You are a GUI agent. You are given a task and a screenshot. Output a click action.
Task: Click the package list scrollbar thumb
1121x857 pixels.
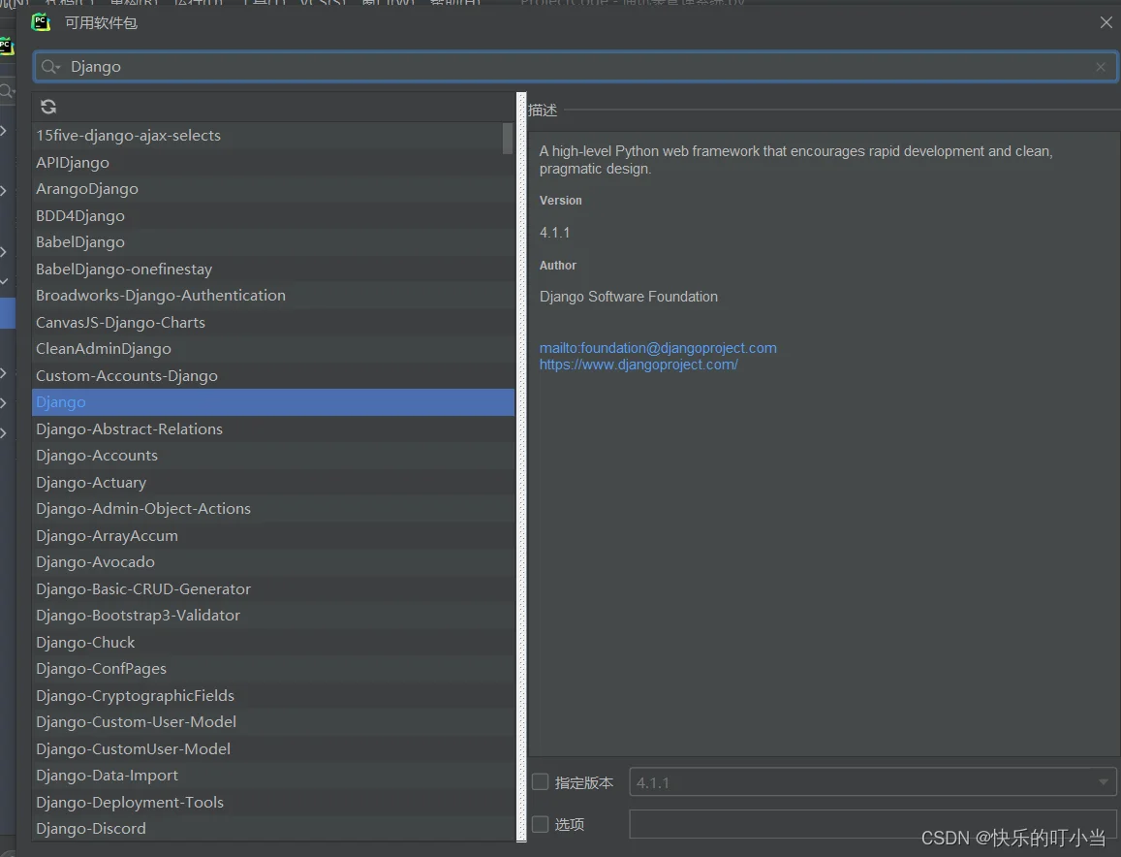(508, 139)
